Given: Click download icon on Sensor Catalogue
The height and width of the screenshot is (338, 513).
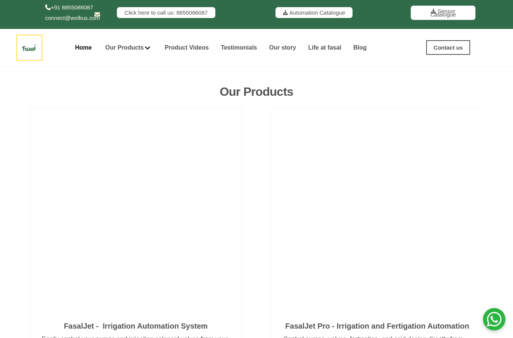Looking at the screenshot, I should click(433, 11).
